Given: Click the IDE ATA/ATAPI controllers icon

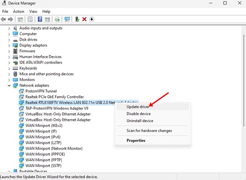Looking at the screenshot, I should (15, 63).
